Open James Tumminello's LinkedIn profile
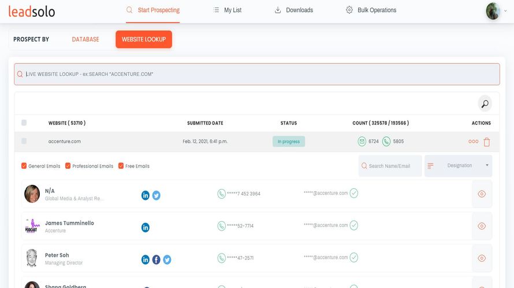This screenshot has width=514, height=288. pyautogui.click(x=145, y=227)
